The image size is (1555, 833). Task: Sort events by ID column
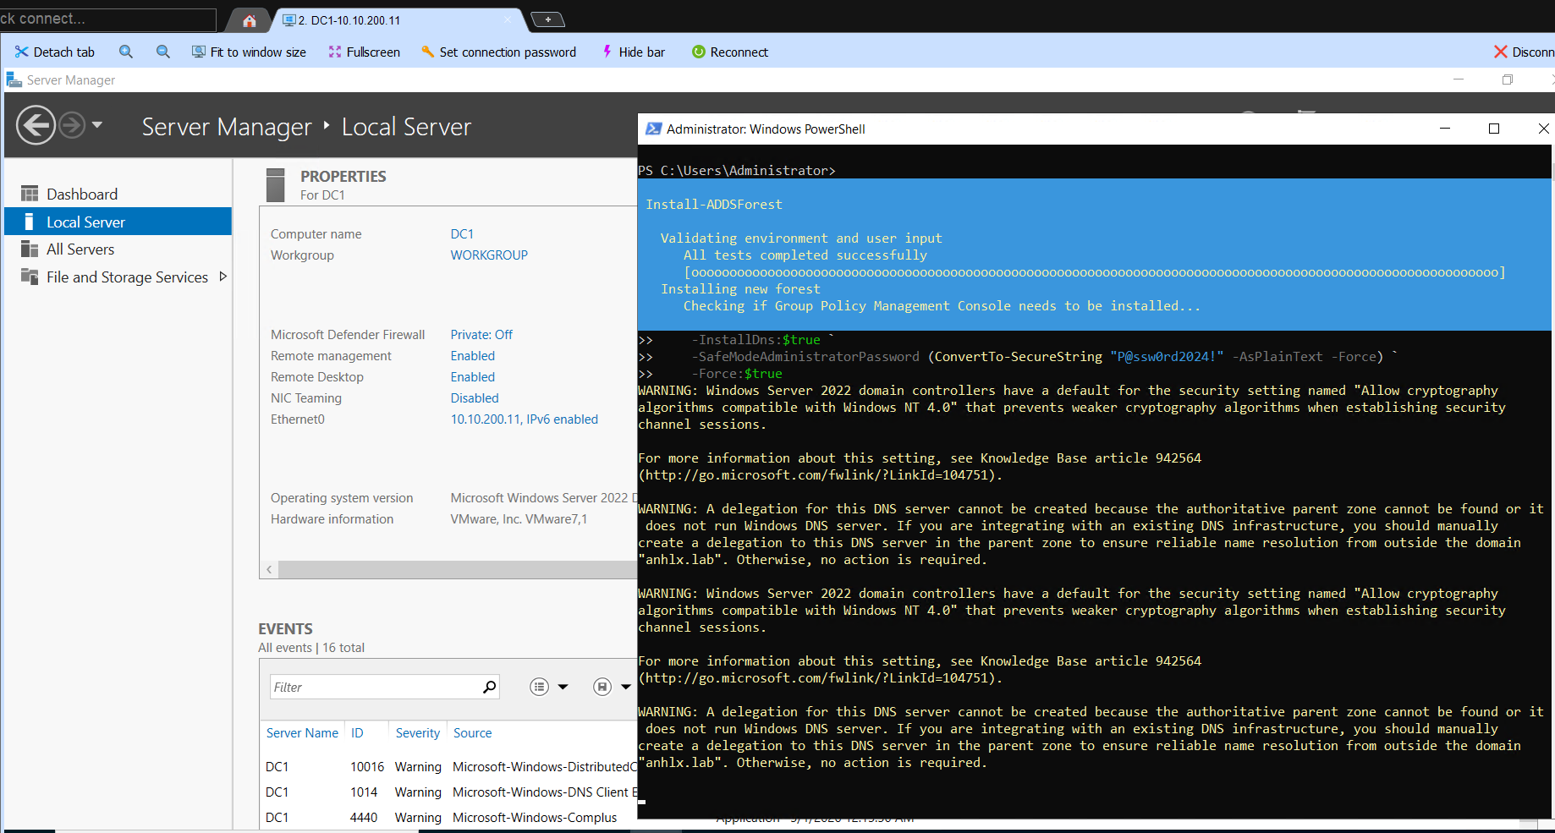(357, 733)
